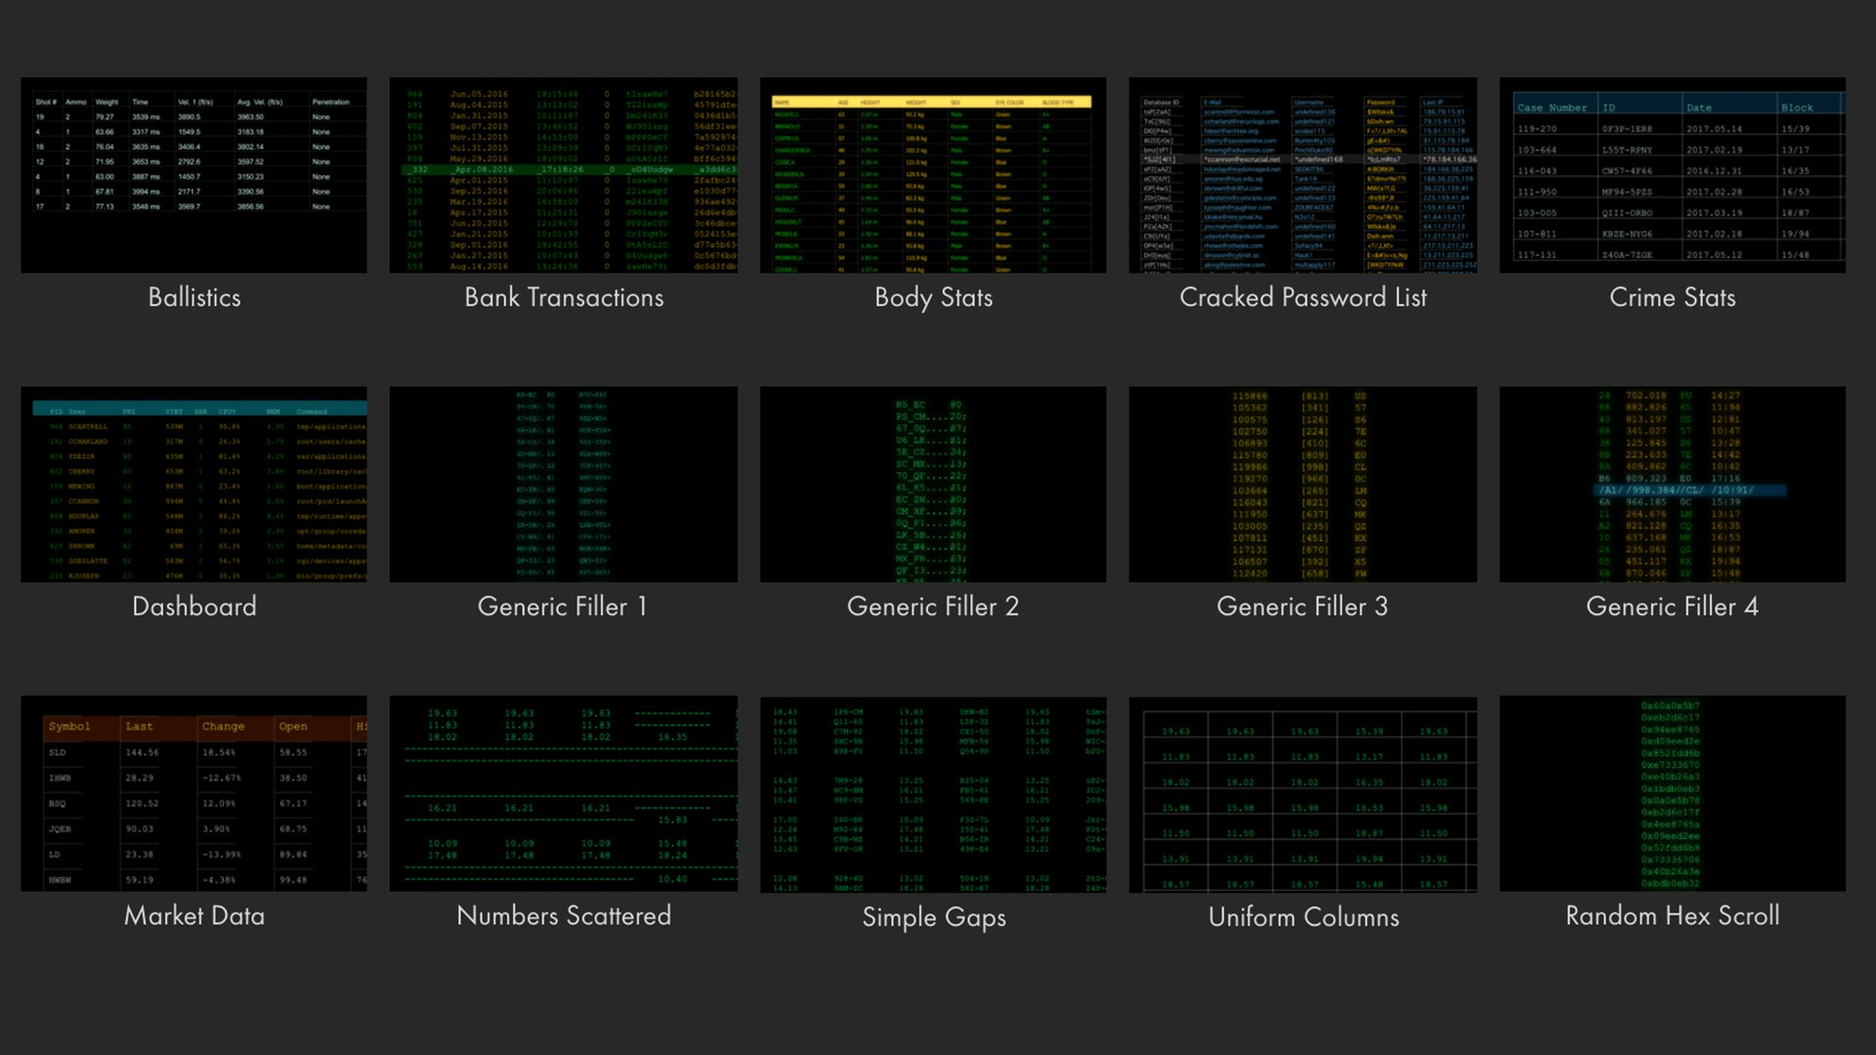Screen dimensions: 1876x1055
Task: Open the Random Hex Scroll thumbnail
Action: (1672, 793)
